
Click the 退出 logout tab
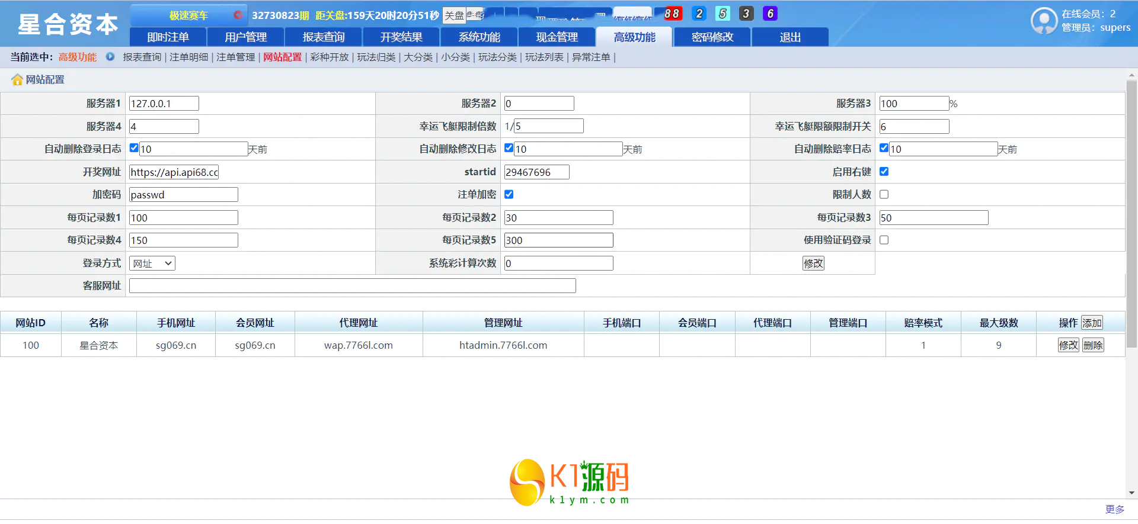point(790,37)
